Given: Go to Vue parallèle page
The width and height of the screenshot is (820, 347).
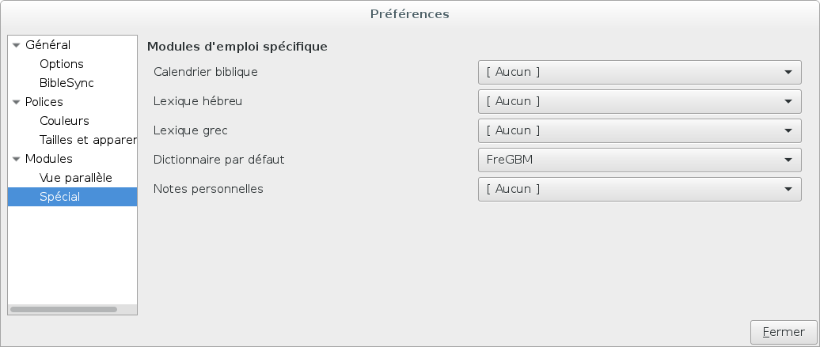Looking at the screenshot, I should (x=76, y=178).
